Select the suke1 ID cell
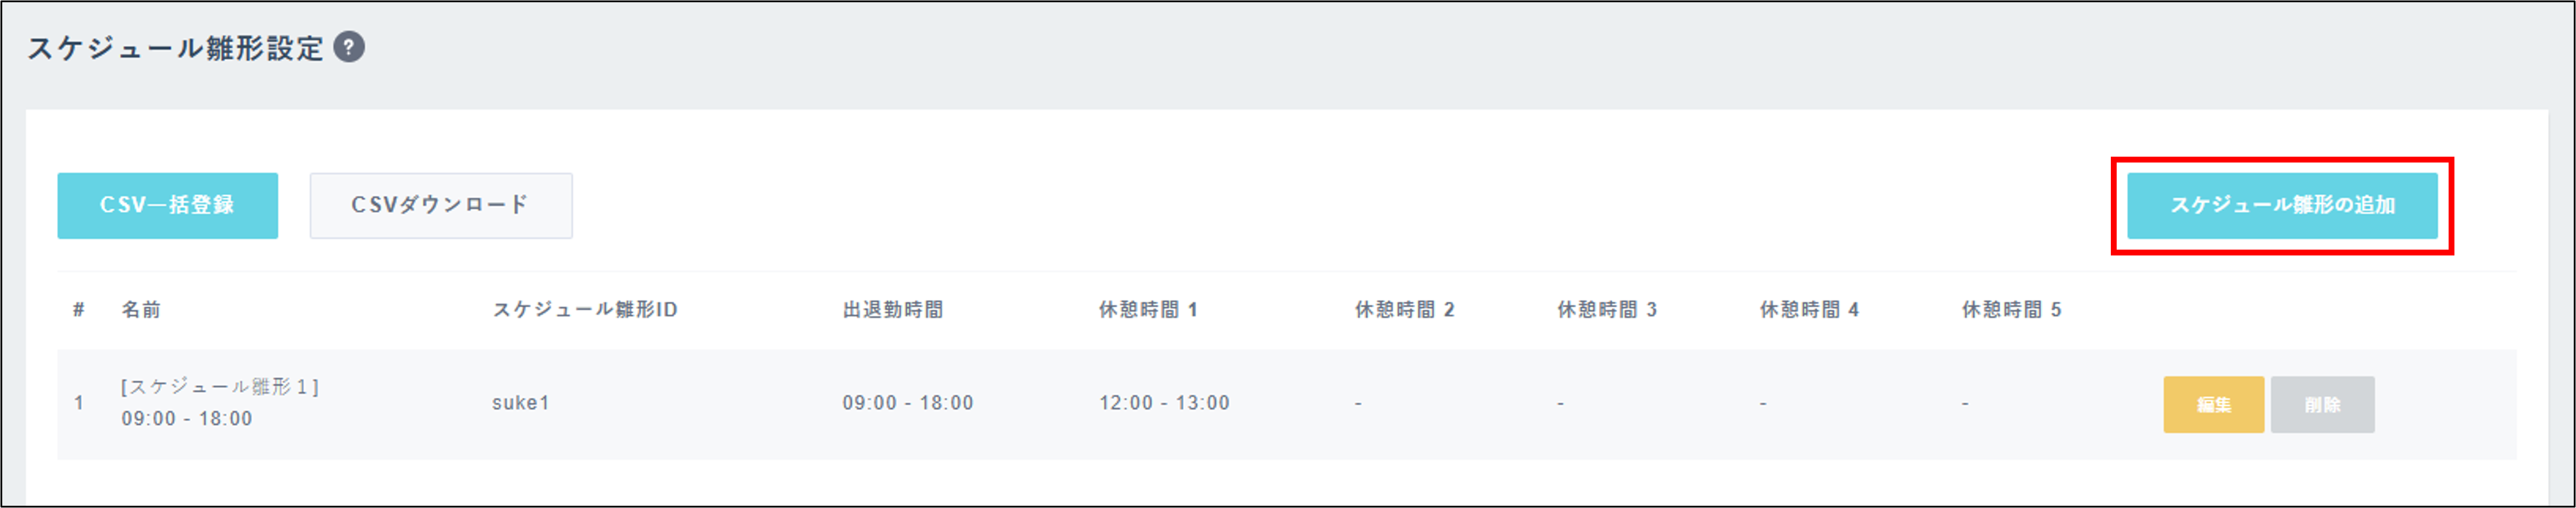2576x508 pixels. point(520,403)
